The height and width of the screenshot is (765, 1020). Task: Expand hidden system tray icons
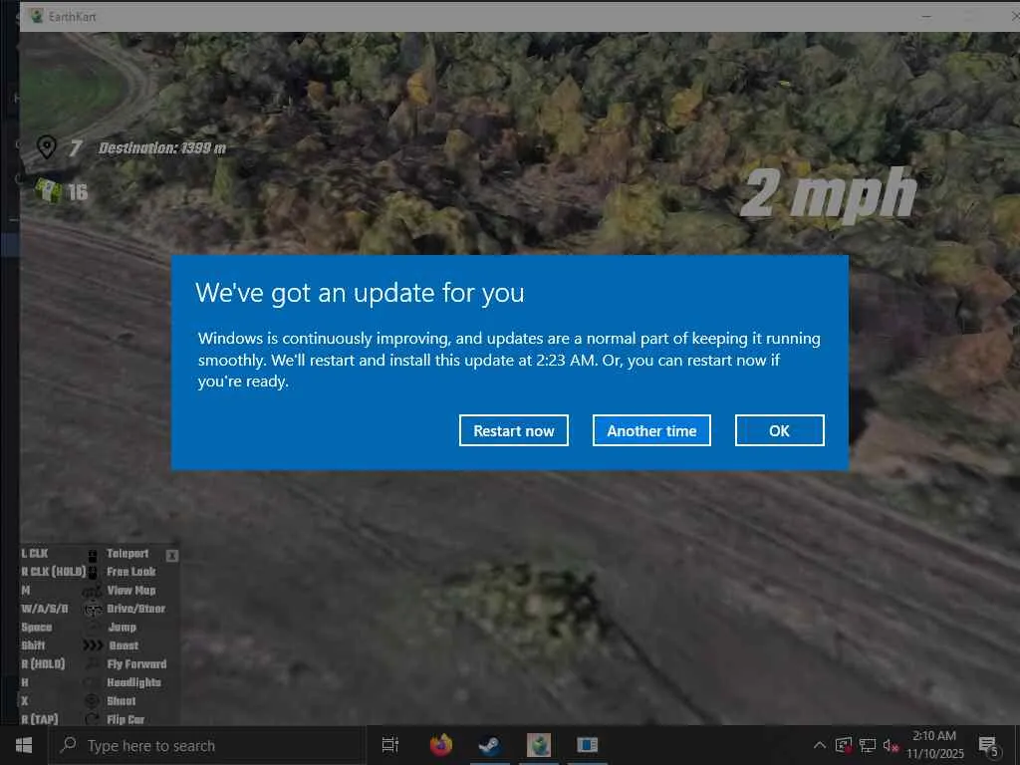(x=820, y=745)
